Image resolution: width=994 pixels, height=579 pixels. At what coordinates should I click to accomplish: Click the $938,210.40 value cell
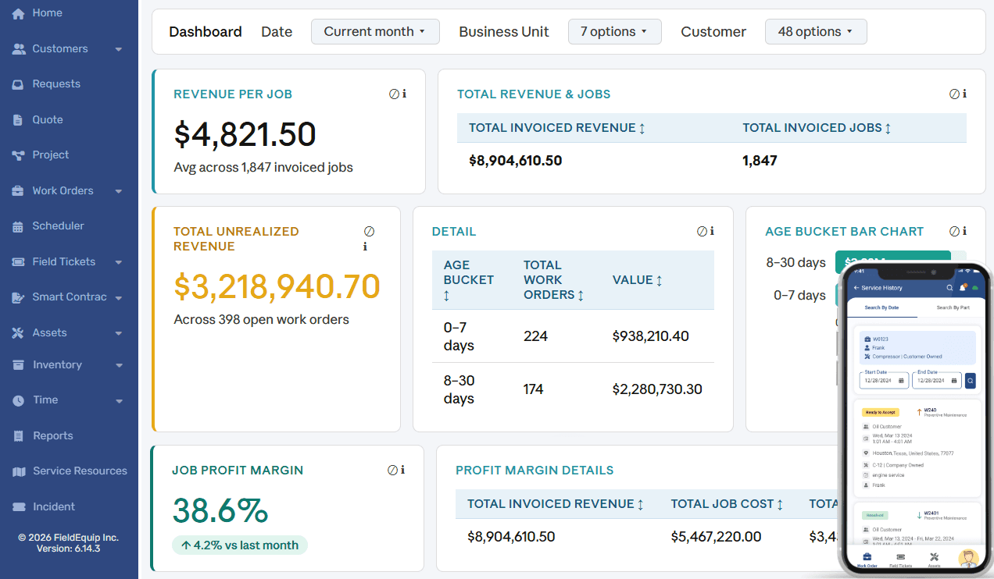tap(651, 336)
